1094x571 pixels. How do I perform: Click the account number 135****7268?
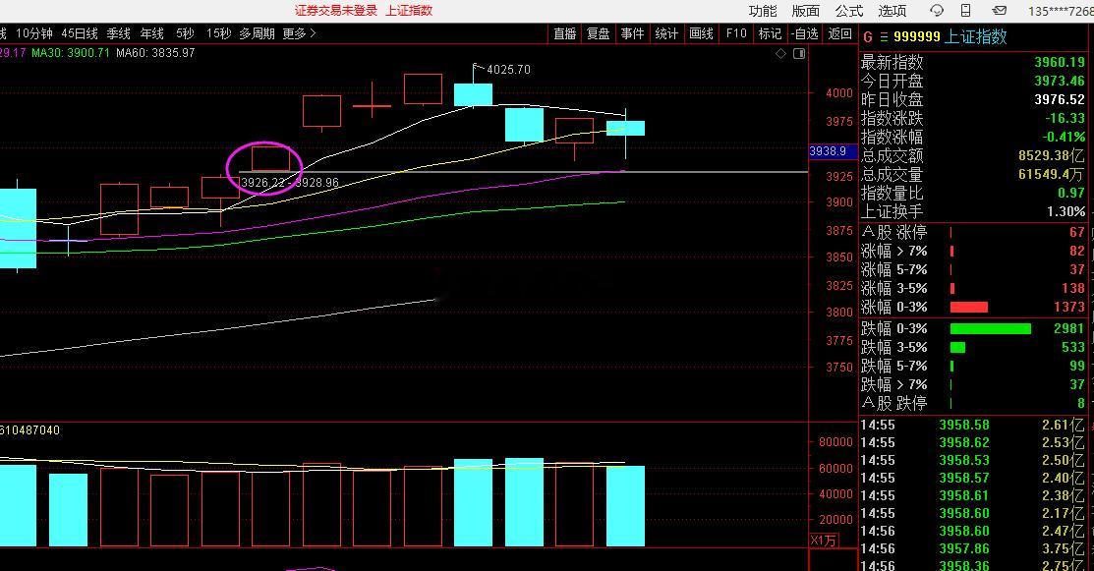click(1061, 11)
